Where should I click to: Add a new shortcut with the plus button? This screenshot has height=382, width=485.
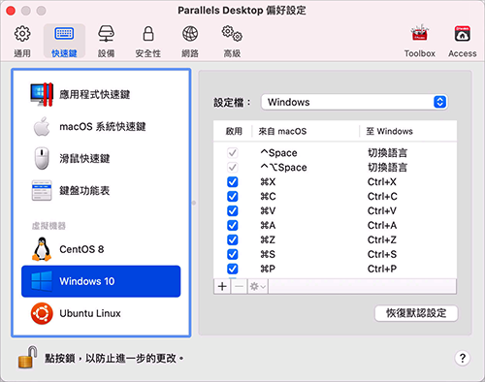[x=222, y=286]
